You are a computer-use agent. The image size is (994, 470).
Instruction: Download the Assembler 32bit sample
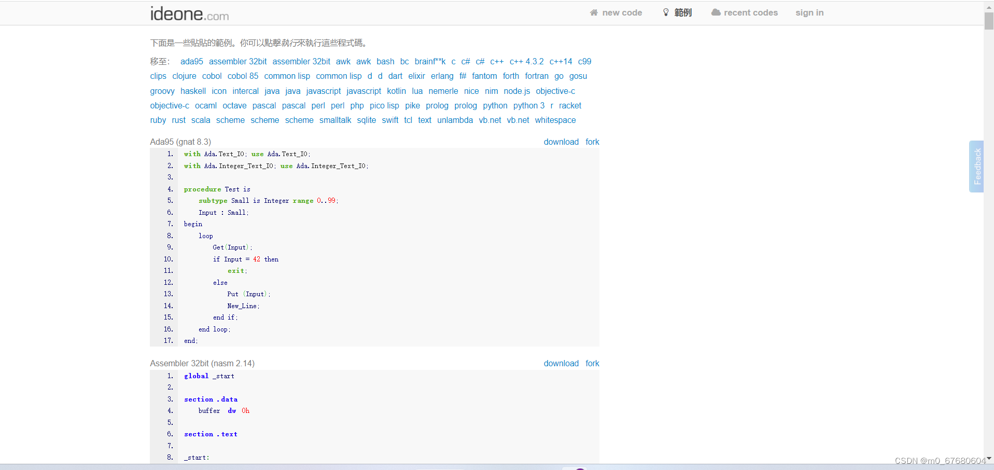click(x=561, y=363)
